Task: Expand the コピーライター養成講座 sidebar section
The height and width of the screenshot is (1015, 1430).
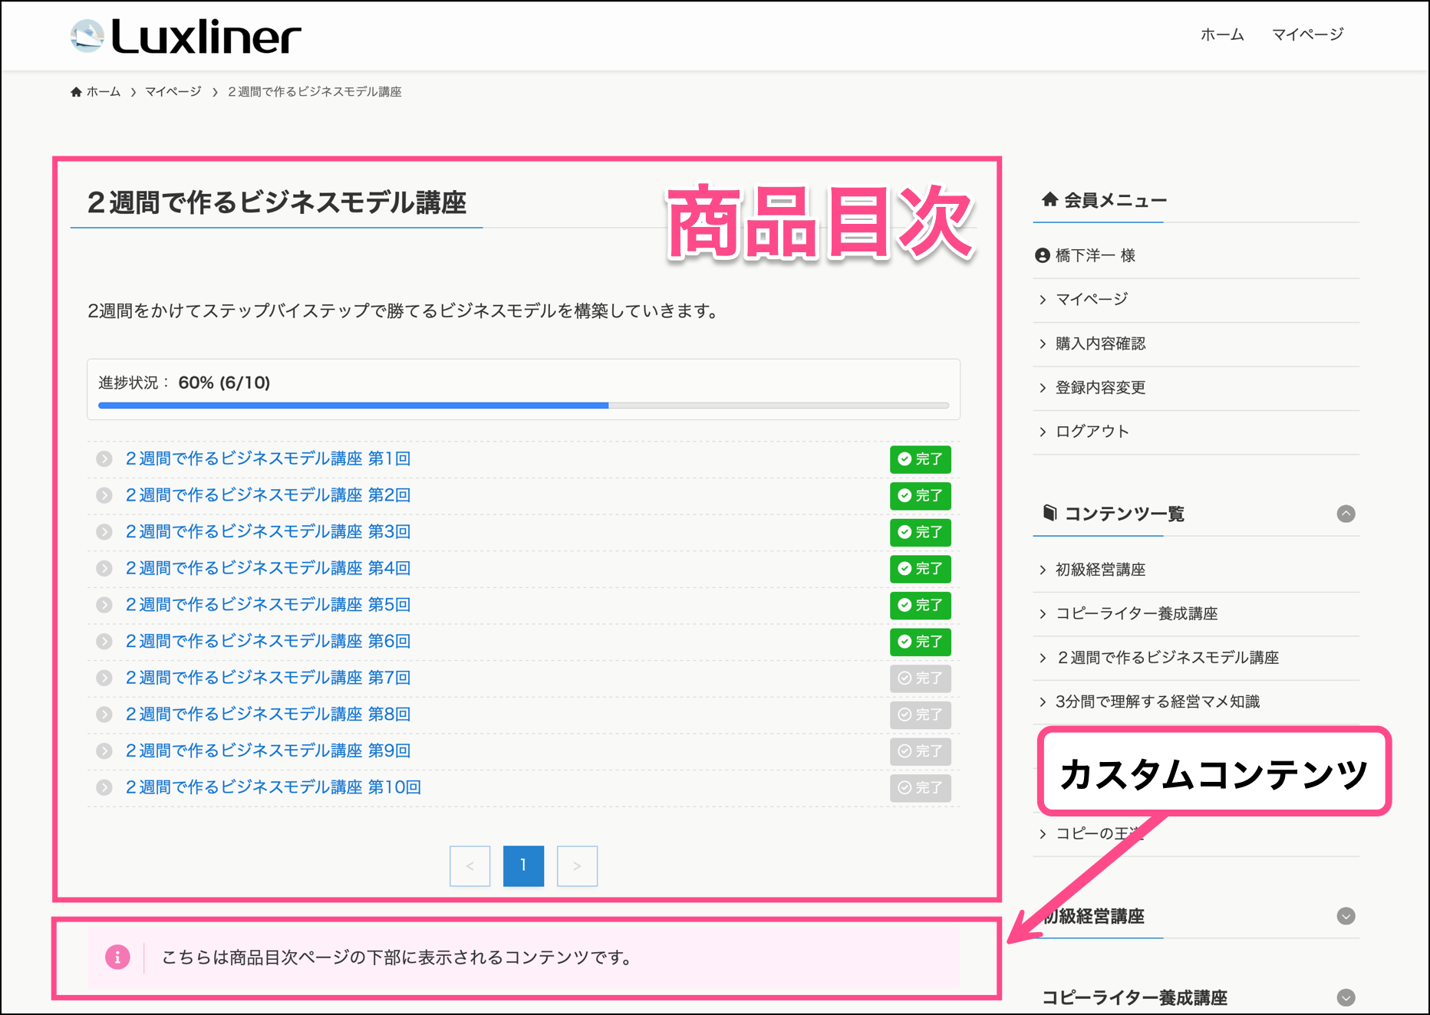Action: click(1346, 997)
